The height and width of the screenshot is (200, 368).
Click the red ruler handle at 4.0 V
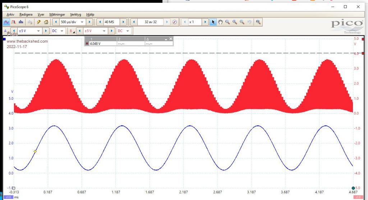(x=363, y=53)
